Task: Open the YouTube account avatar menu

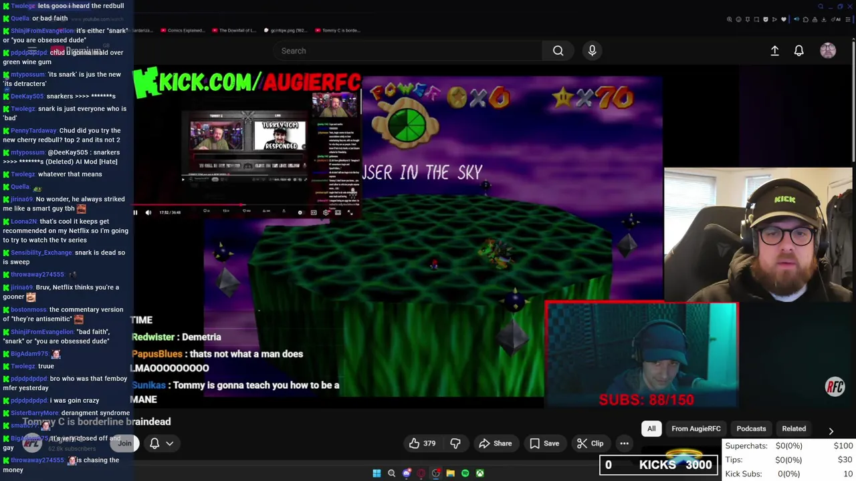Action: pyautogui.click(x=828, y=51)
